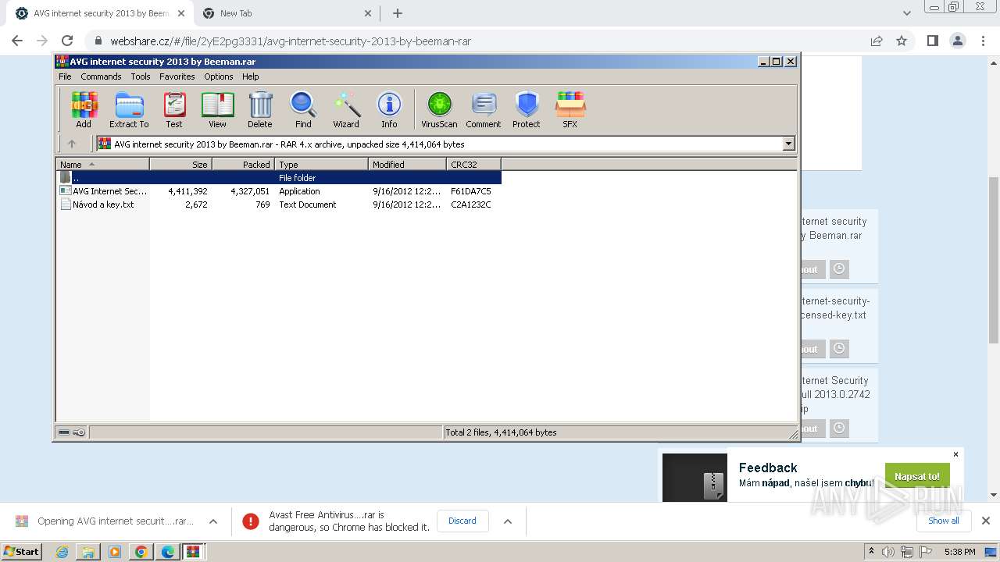Go up one folder level arrow

coord(72,144)
